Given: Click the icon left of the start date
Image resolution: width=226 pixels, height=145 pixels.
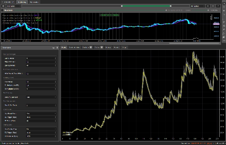Looking at the screenshot, I should point(3,6).
